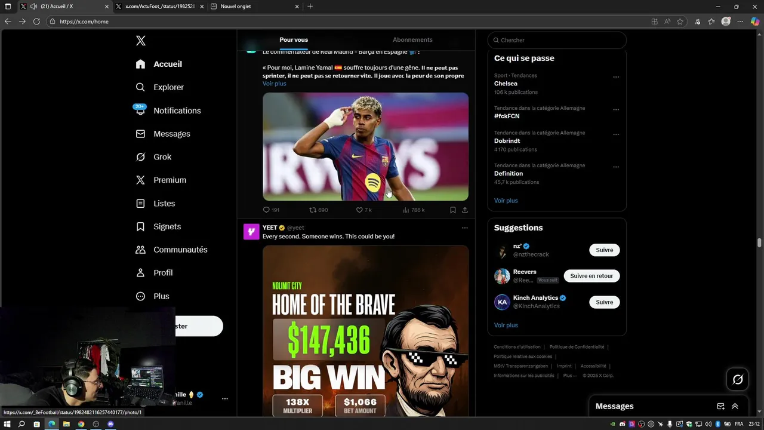Switch to the Nouvel onglet tab
764x430 pixels.
pyautogui.click(x=255, y=7)
